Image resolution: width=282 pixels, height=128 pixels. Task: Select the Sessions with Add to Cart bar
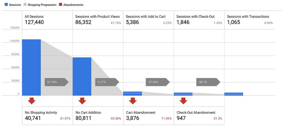[x=133, y=94]
